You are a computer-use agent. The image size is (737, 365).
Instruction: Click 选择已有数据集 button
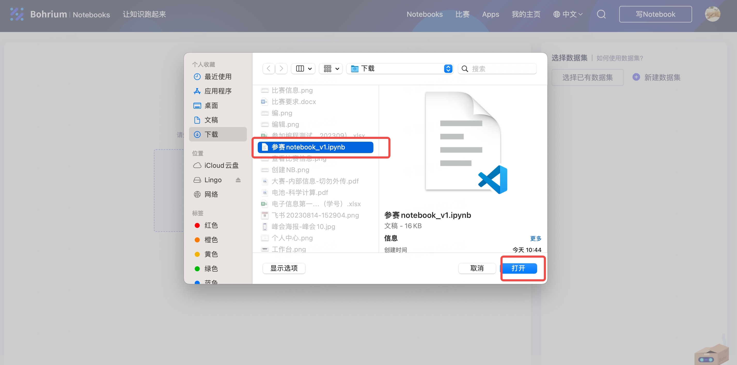coord(587,77)
